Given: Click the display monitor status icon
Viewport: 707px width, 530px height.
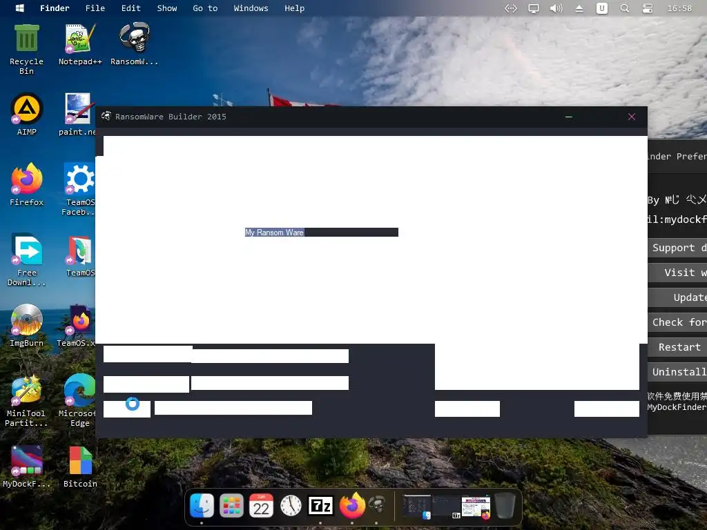Looking at the screenshot, I should click(534, 8).
